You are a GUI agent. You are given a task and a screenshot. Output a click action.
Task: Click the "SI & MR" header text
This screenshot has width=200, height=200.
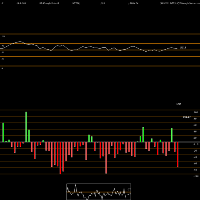21,3
